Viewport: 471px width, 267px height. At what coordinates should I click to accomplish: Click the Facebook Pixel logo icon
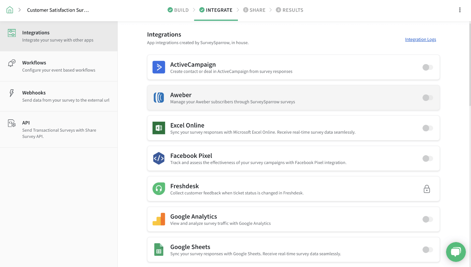click(159, 158)
